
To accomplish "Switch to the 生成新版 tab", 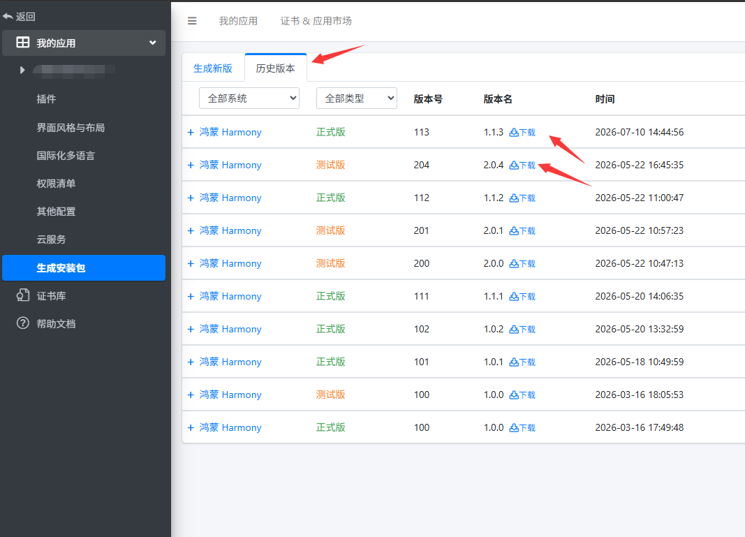I will 213,68.
